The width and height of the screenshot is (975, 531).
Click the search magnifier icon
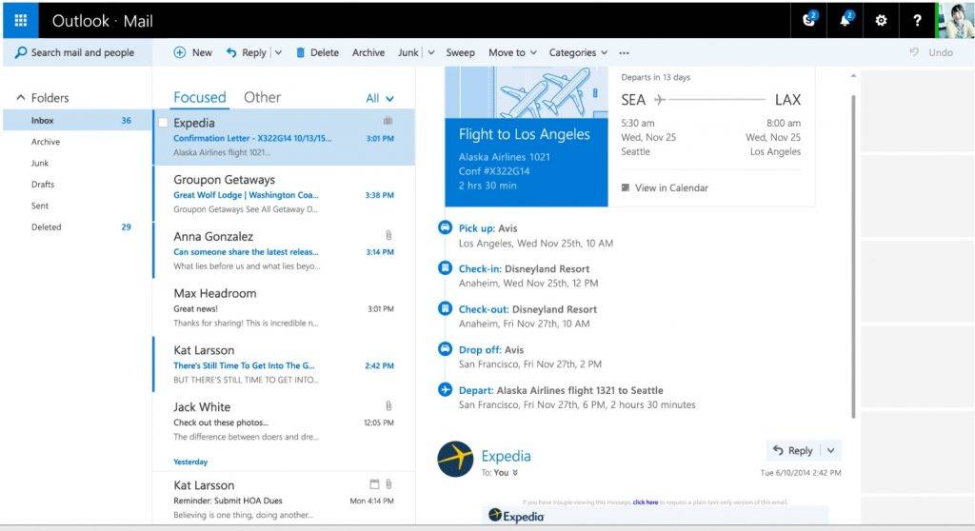pyautogui.click(x=21, y=53)
